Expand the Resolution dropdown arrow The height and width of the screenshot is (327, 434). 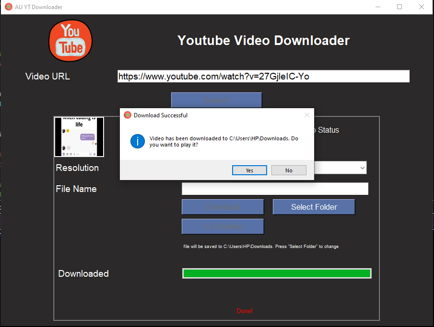coord(363,168)
